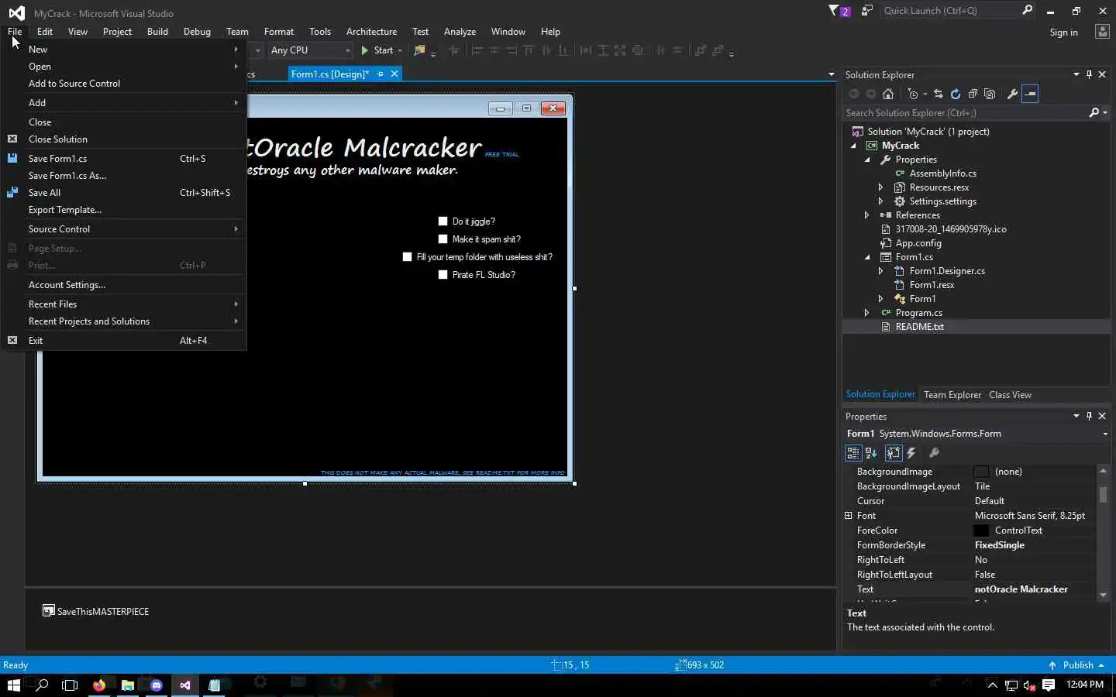Click the Alphabetical sort icon in Properties
This screenshot has width=1116, height=697.
(x=871, y=453)
